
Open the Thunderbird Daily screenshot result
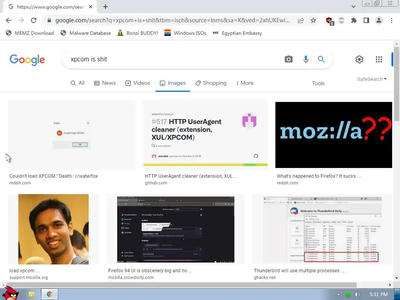pos(322,229)
